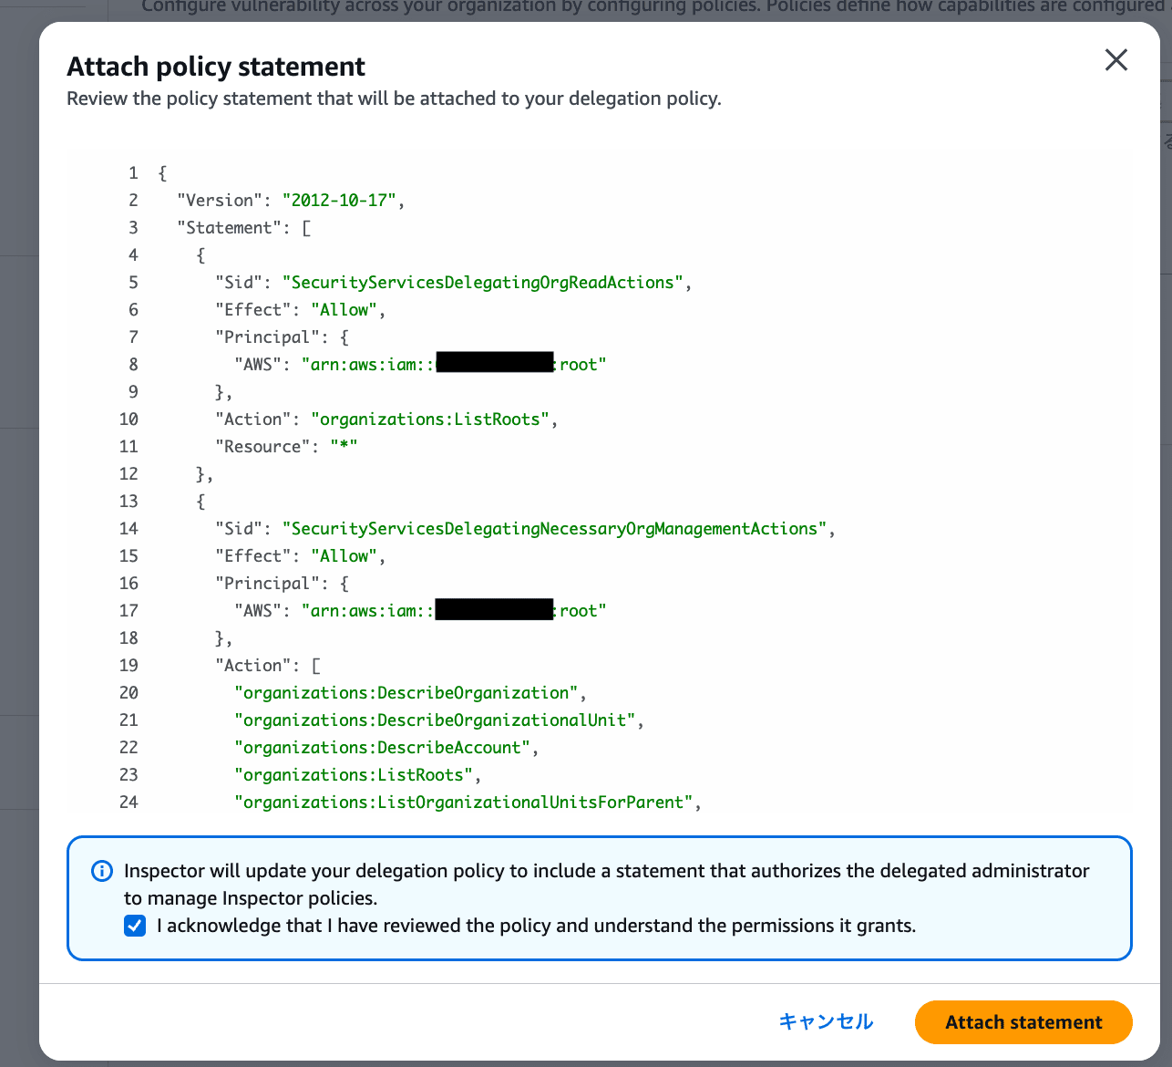Click the organizations:DescribeAccount action string

click(383, 748)
